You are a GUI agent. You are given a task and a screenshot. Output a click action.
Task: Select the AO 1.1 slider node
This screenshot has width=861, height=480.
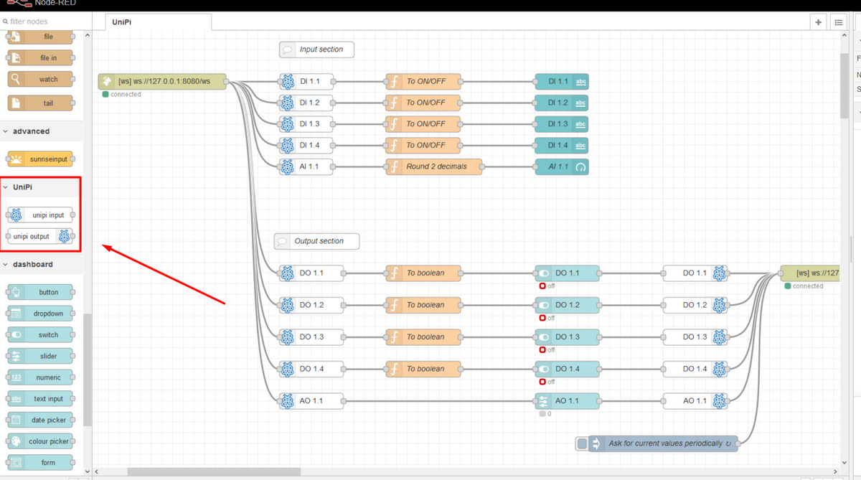point(567,400)
